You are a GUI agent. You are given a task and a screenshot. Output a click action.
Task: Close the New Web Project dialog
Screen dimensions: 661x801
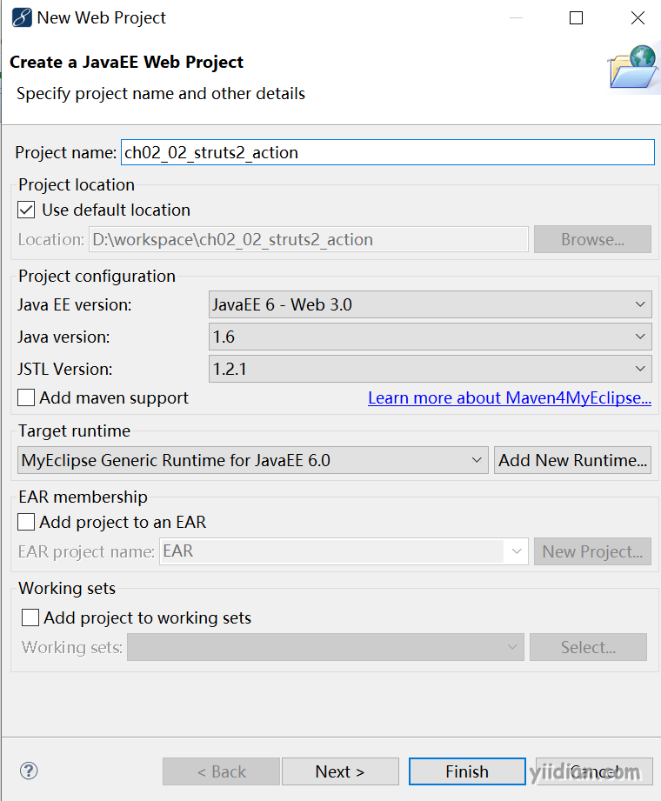pos(638,18)
